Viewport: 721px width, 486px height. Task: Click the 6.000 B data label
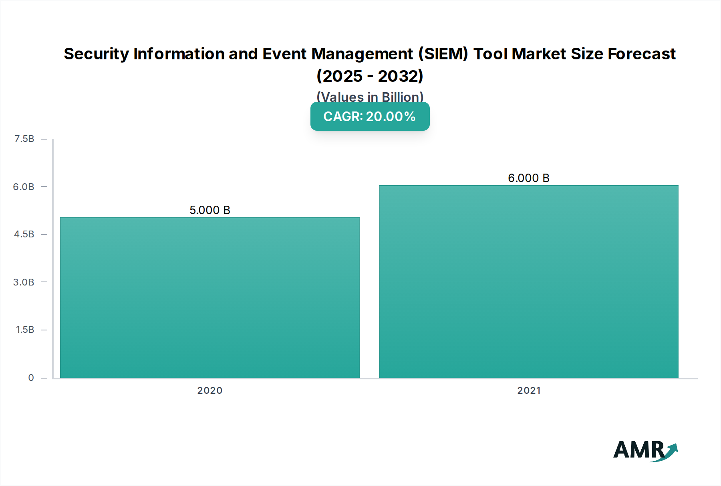pos(529,178)
